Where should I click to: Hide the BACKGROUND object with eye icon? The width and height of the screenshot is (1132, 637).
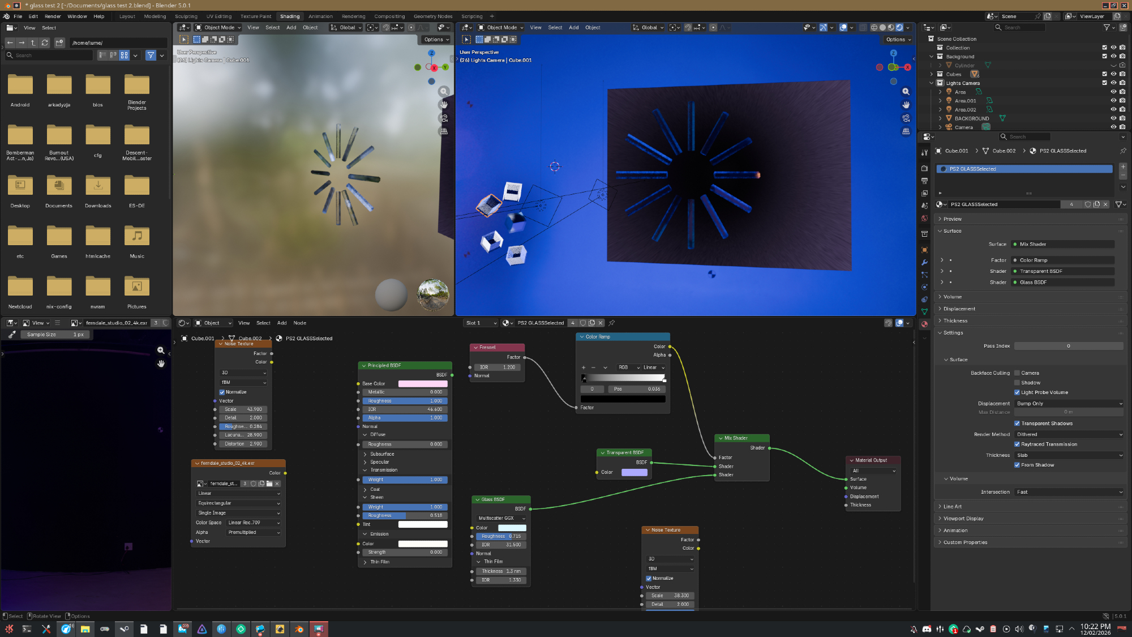click(x=1113, y=118)
